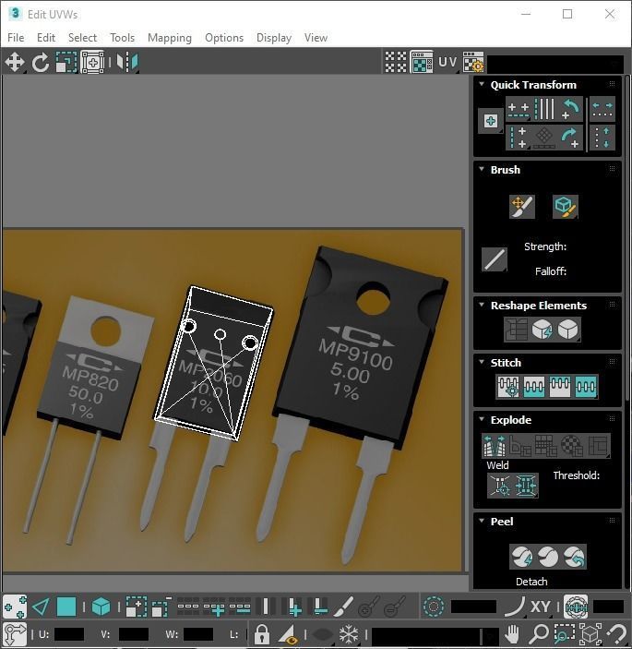
Task: Open the Display menu
Action: tap(274, 38)
